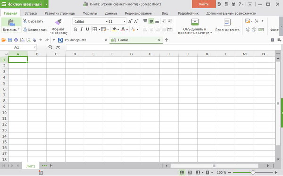Click the zoom slider handle
Screen dimensions: 283x176
(x=253, y=172)
